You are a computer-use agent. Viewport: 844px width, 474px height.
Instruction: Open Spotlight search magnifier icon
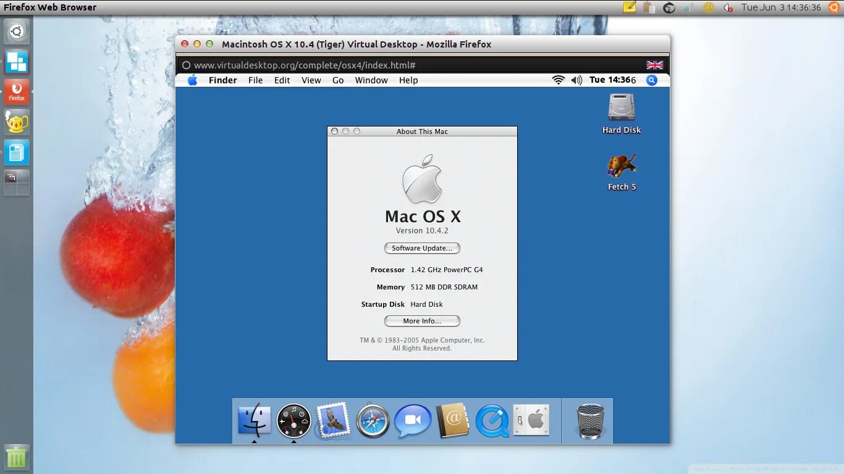pos(652,80)
